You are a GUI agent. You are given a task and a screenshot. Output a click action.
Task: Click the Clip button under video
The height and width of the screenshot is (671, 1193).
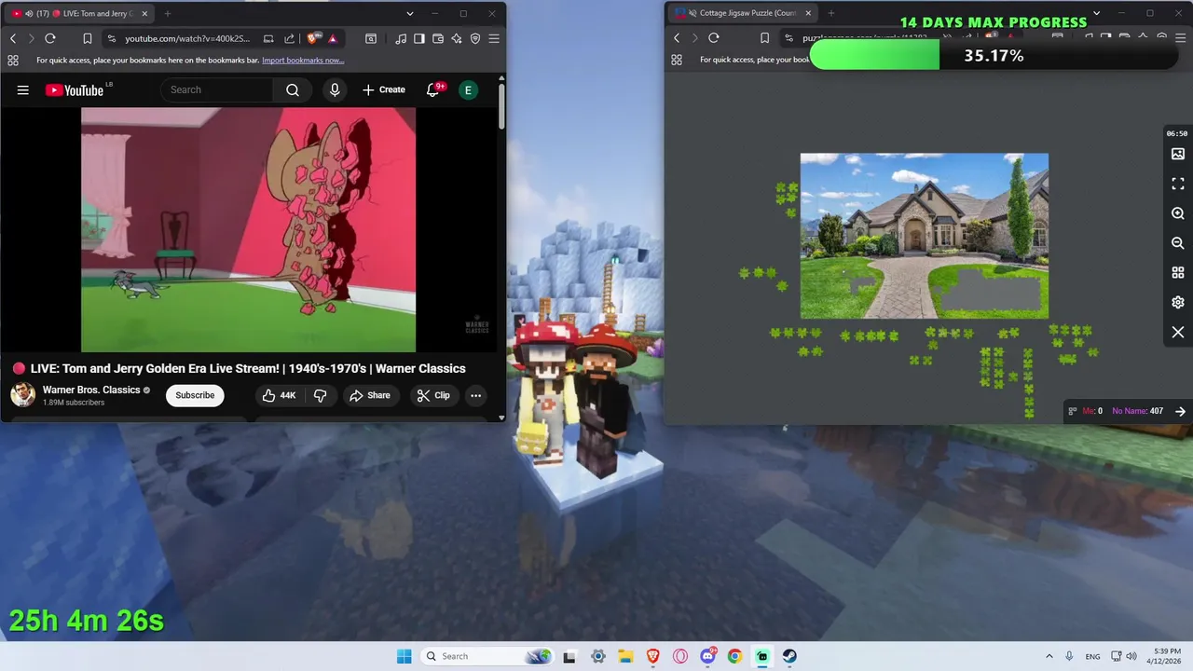[x=433, y=395]
